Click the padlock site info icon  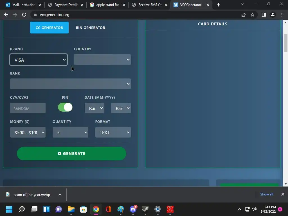[x=35, y=15]
